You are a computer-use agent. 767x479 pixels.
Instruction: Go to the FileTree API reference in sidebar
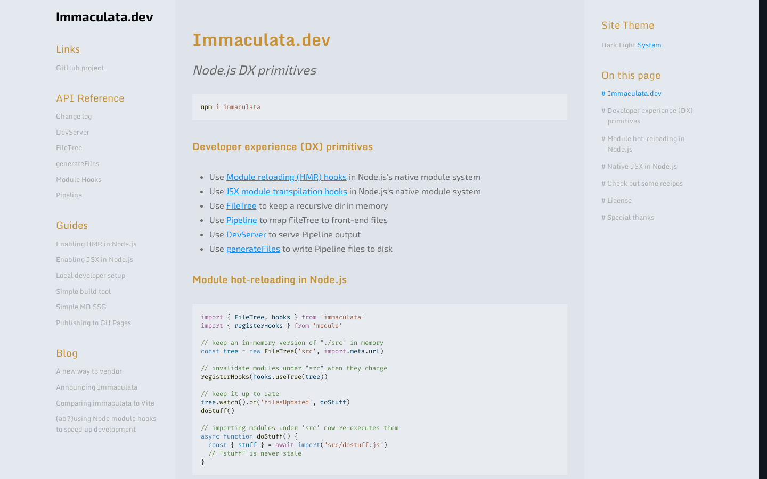click(69, 148)
